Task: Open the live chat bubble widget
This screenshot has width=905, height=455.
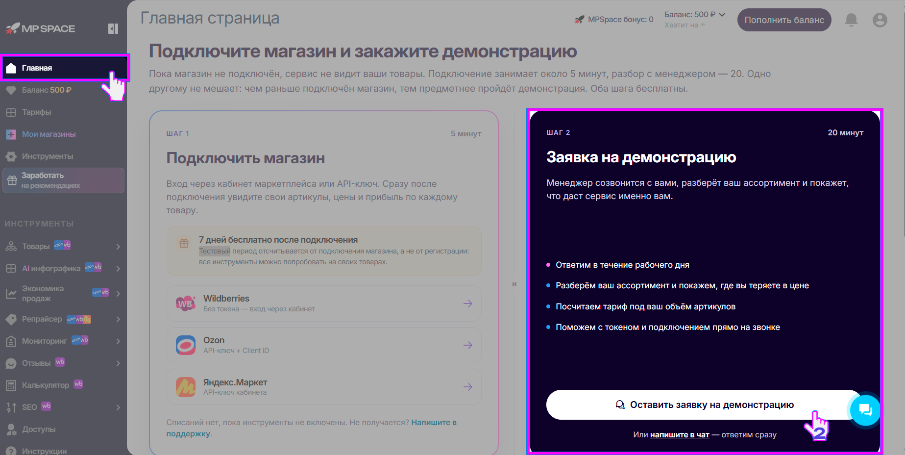Action: (x=865, y=410)
